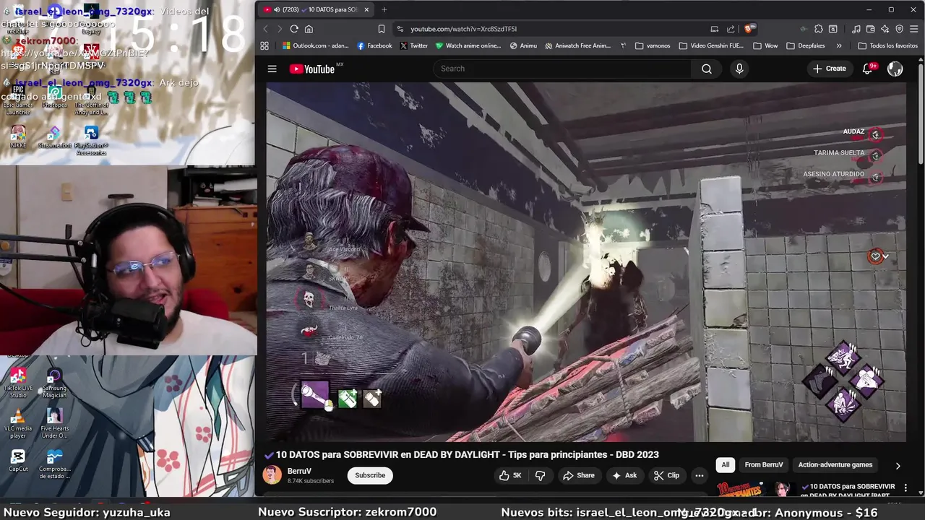
Task: Open Brave Shields lion icon
Action: (750, 29)
